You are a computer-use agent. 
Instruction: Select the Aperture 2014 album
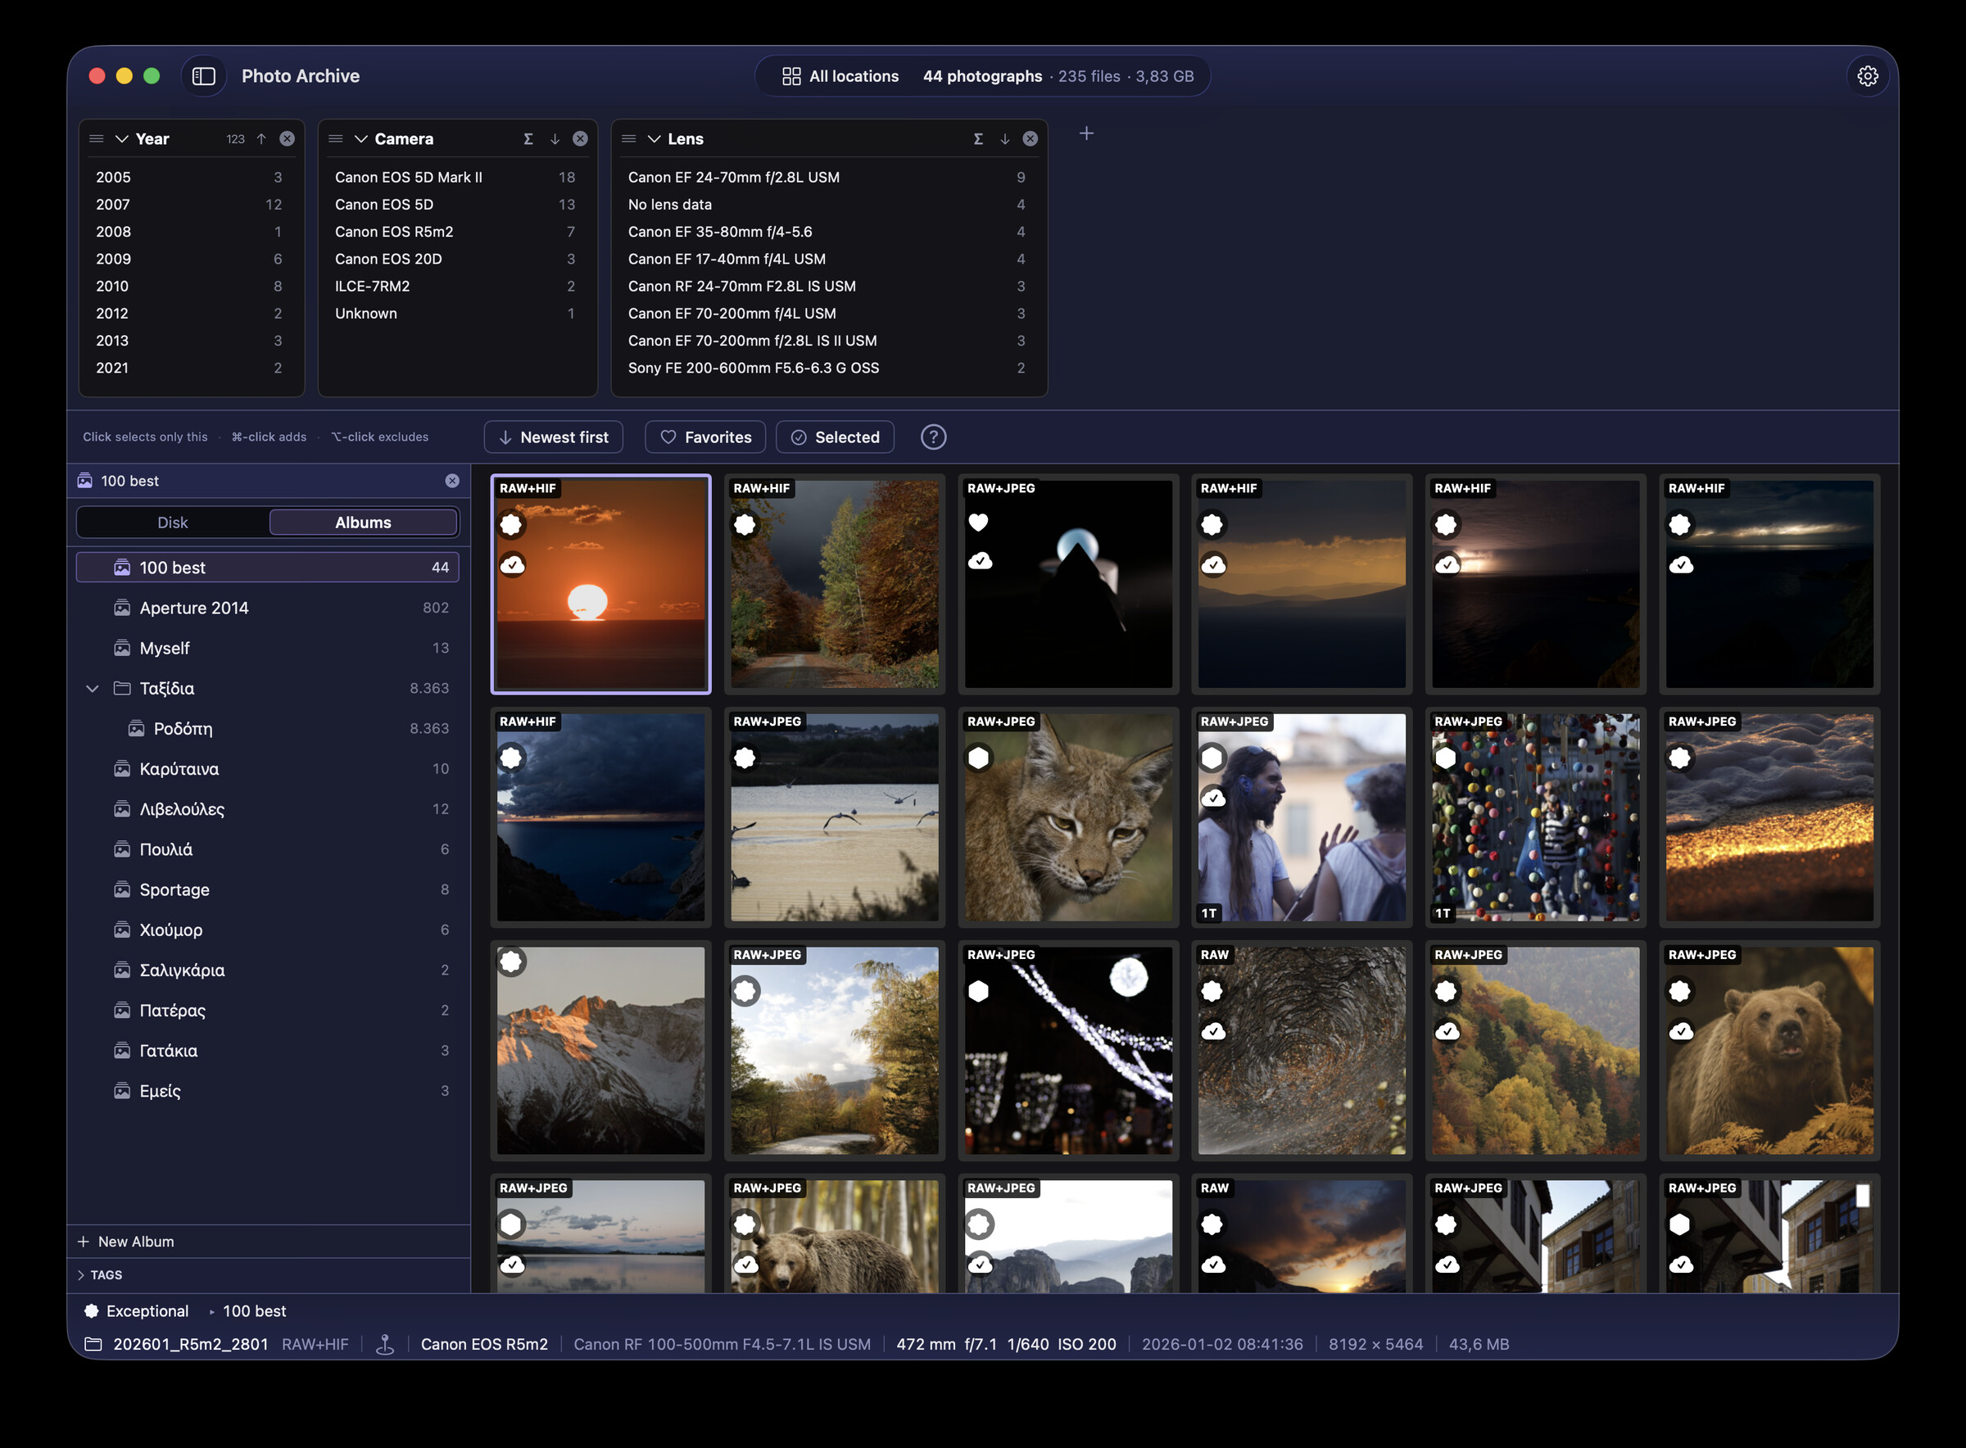[x=267, y=608]
